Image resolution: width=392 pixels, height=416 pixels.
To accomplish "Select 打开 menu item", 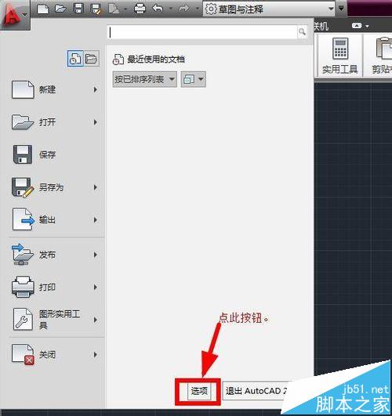I will [54, 122].
